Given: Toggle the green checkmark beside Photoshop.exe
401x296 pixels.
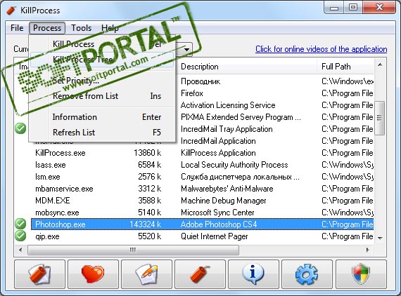Looking at the screenshot, I should point(20,224).
